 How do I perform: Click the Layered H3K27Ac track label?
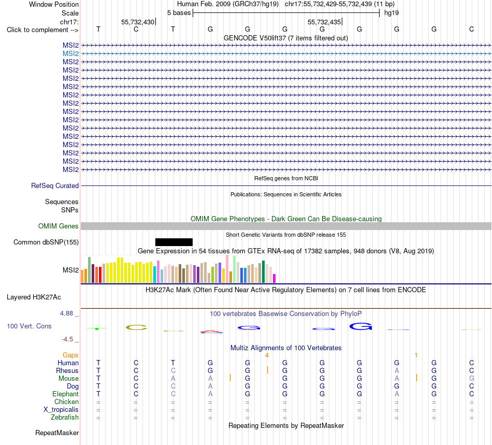(x=34, y=297)
